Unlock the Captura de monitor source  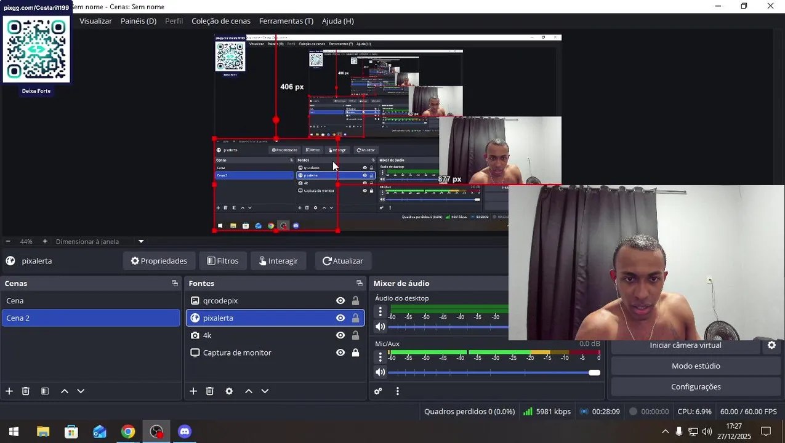[355, 353]
